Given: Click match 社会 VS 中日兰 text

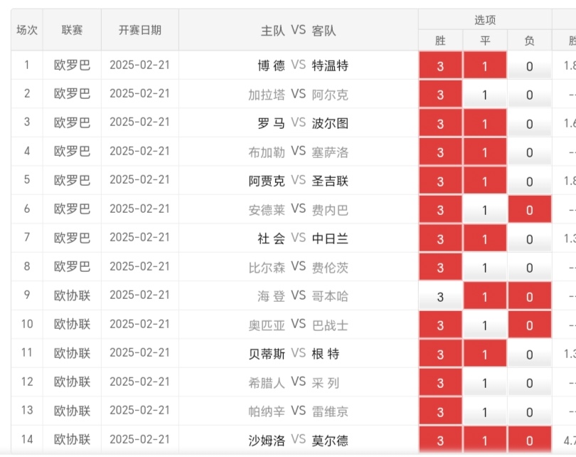Looking at the screenshot, I should [298, 238].
